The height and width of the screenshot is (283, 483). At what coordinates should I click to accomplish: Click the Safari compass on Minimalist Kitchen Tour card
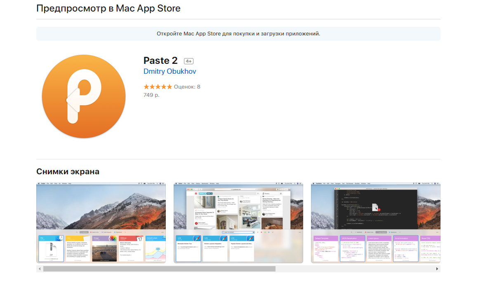click(x=196, y=239)
